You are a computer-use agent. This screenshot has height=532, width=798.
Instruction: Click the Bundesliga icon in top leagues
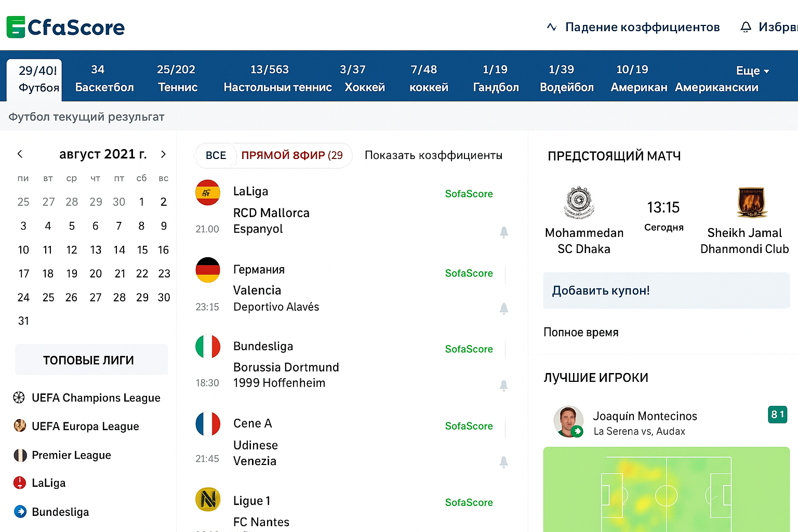coord(20,512)
